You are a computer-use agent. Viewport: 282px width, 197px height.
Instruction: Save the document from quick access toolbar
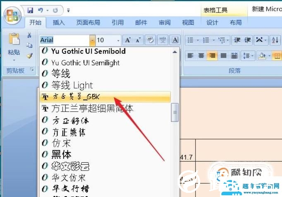[30, 10]
